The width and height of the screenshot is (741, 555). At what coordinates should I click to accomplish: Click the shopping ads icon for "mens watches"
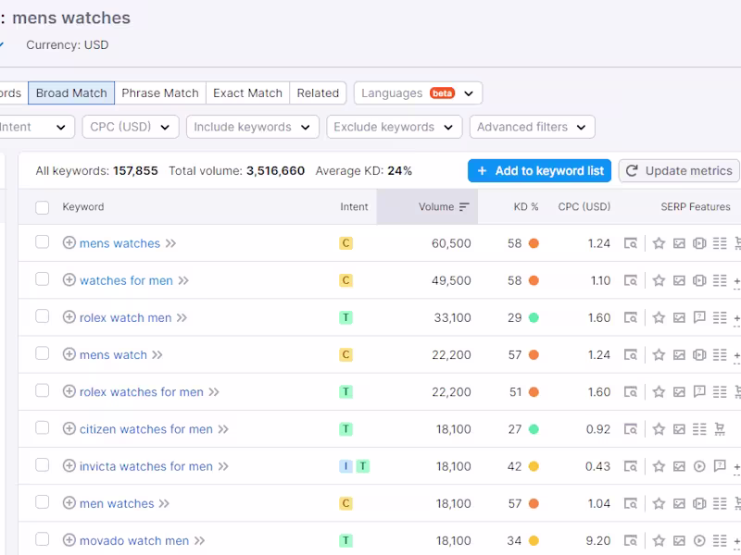tap(738, 243)
